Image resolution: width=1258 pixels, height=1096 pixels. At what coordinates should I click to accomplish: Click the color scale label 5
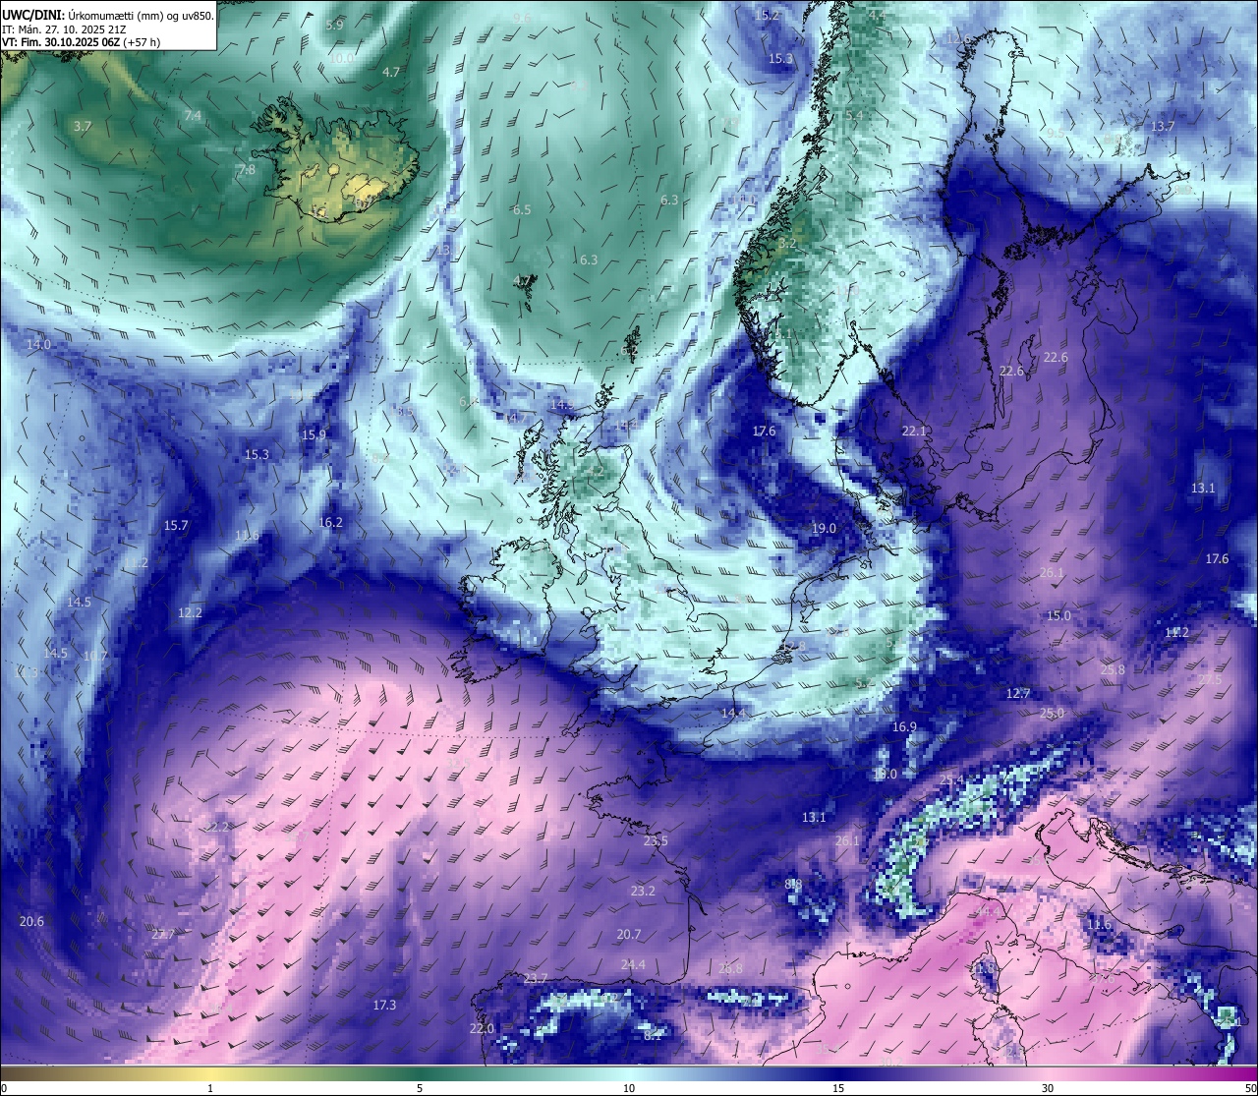click(420, 1088)
